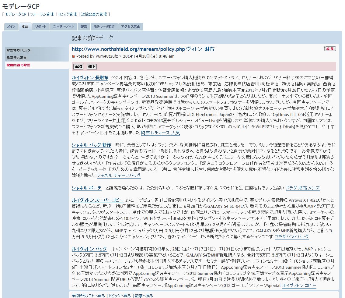Image resolution: width=345 pixels, height=298 pixels.
Task: Open the モデレータログ tab
Action: [x=104, y=27]
